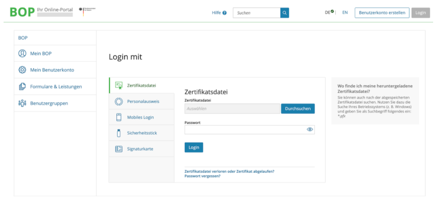434x207 pixels.
Task: Click the Signaturkarte card icon
Action: 119,149
